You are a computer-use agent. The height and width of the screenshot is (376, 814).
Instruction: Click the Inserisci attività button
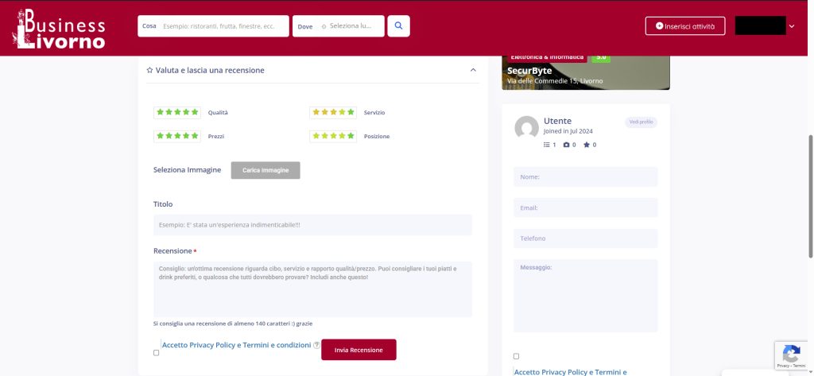[684, 26]
